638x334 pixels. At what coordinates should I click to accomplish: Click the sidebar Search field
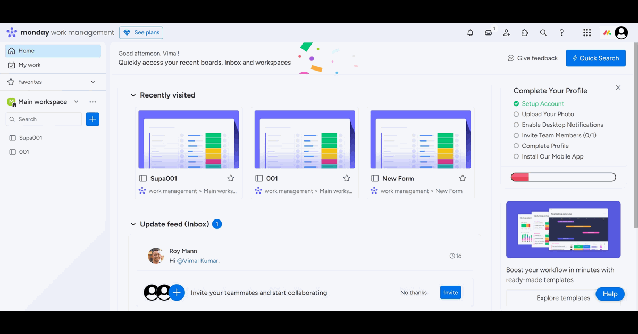click(44, 119)
